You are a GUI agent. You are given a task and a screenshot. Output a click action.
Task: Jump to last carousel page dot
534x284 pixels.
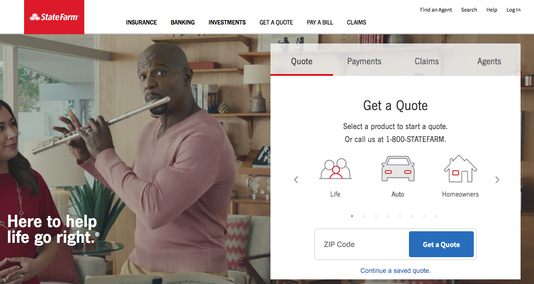click(x=436, y=216)
